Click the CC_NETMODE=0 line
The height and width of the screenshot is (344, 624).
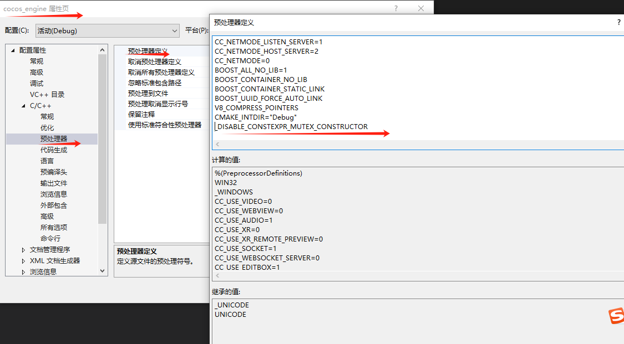click(x=242, y=61)
